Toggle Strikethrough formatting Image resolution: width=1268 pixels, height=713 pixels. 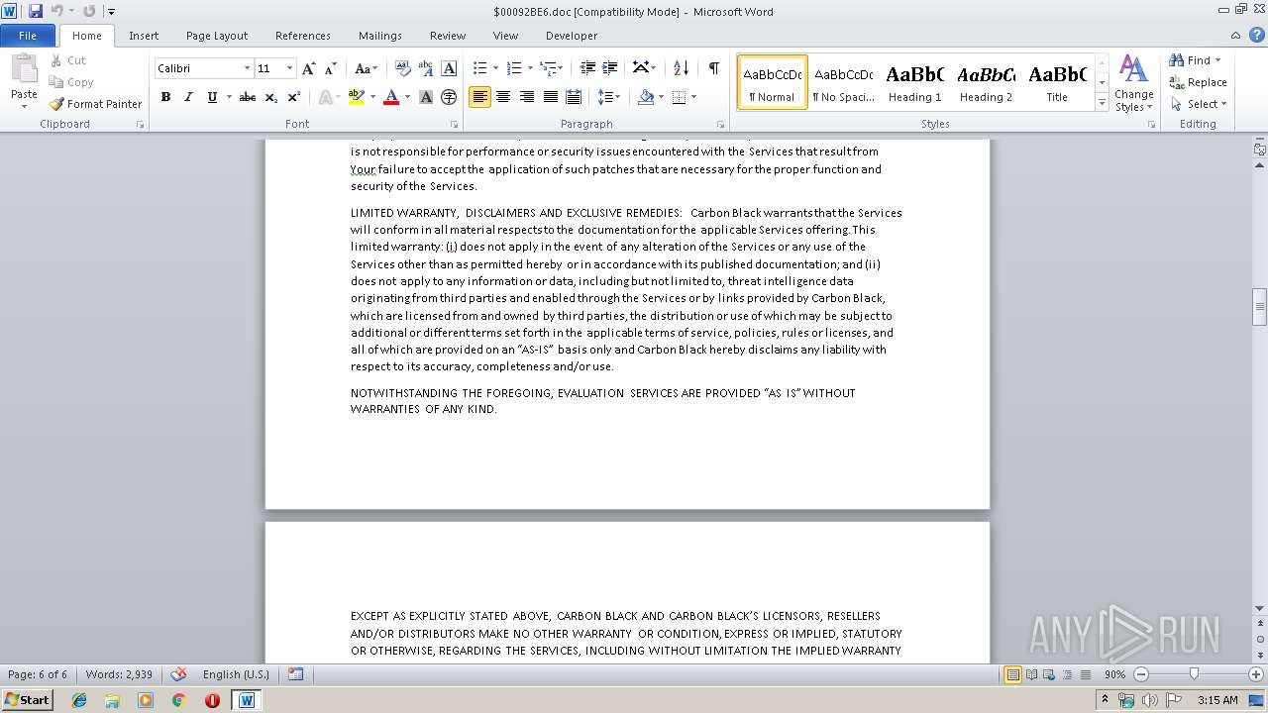[x=248, y=97]
